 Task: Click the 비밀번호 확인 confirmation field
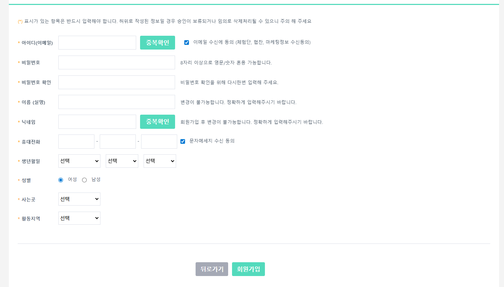click(116, 82)
